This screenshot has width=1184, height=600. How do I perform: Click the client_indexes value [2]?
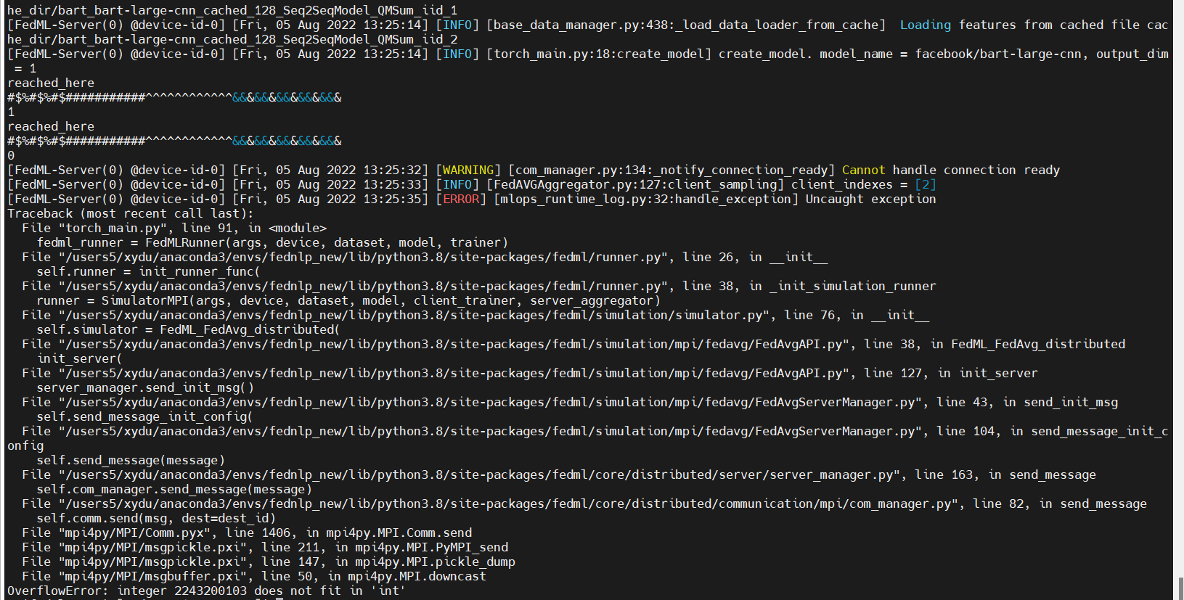(926, 184)
